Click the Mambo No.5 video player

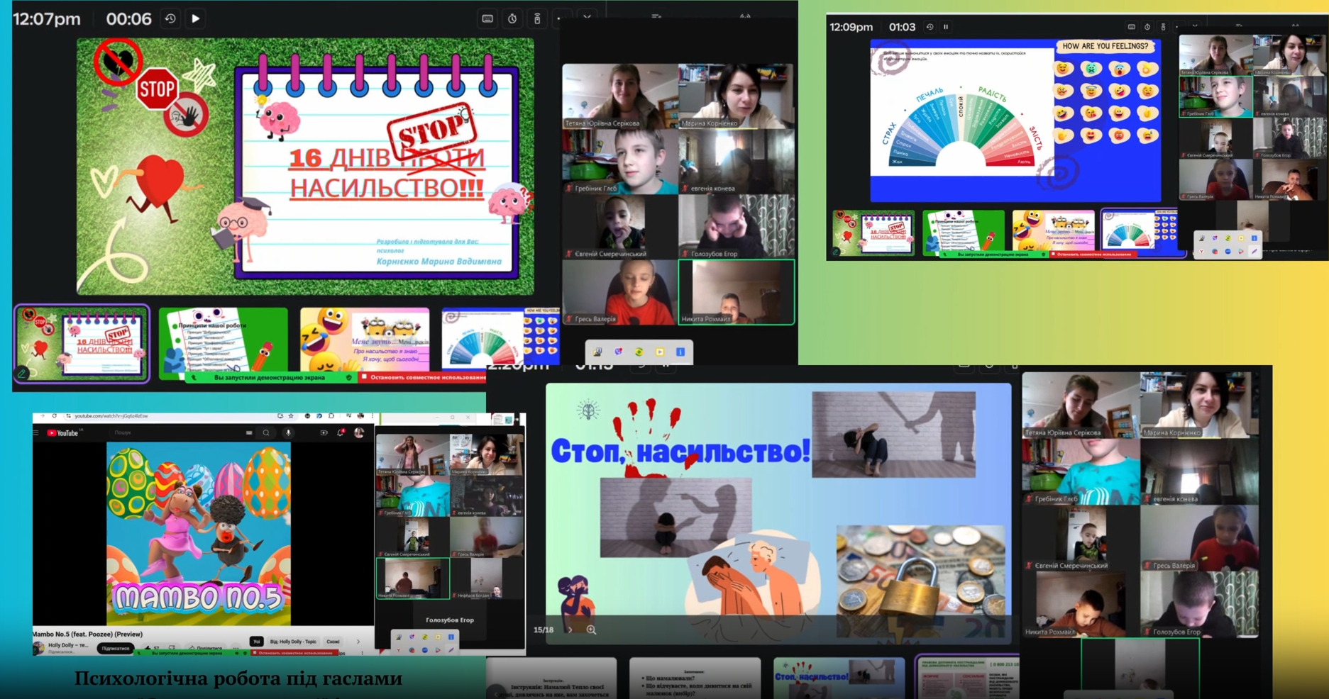pyautogui.click(x=199, y=533)
